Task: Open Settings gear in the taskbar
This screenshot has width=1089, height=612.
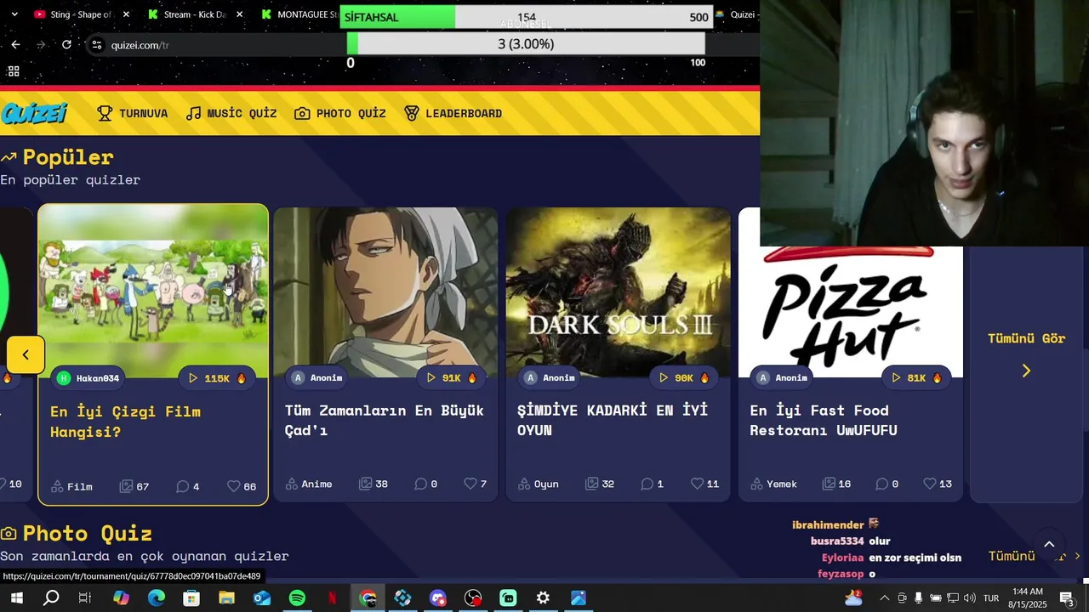Action: pos(543,598)
